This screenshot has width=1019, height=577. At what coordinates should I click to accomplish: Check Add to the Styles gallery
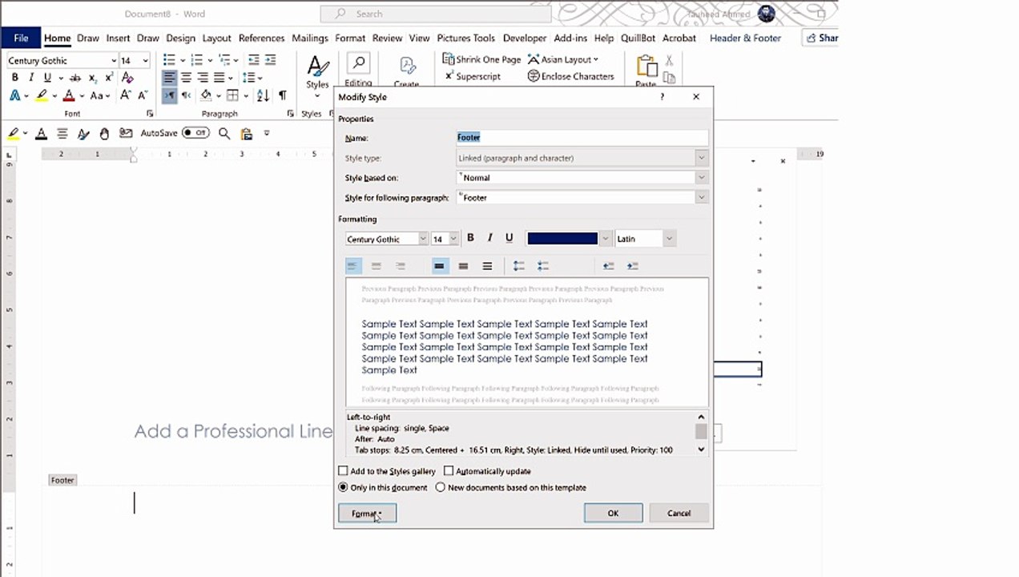(343, 471)
